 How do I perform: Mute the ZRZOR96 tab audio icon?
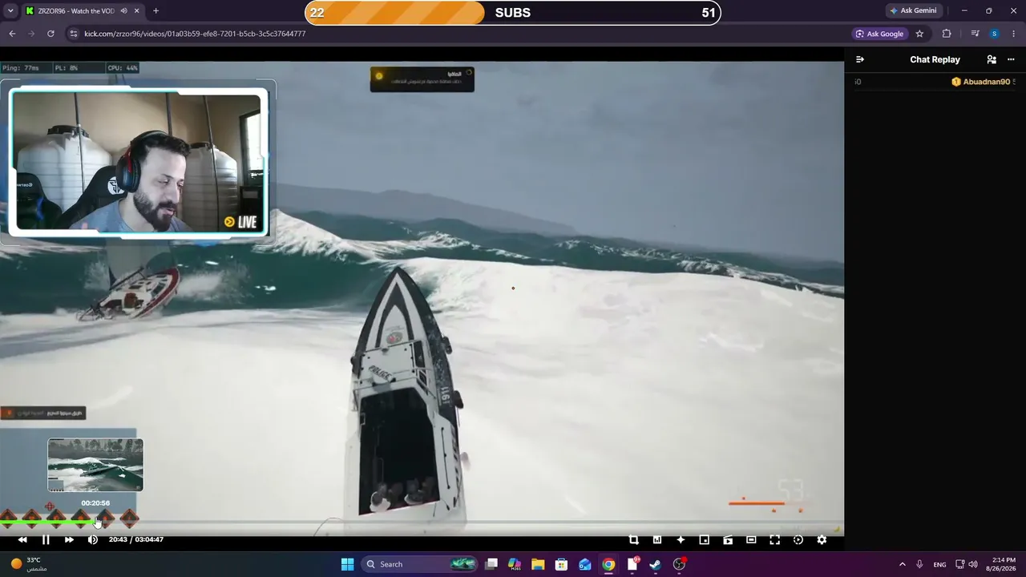pos(123,11)
